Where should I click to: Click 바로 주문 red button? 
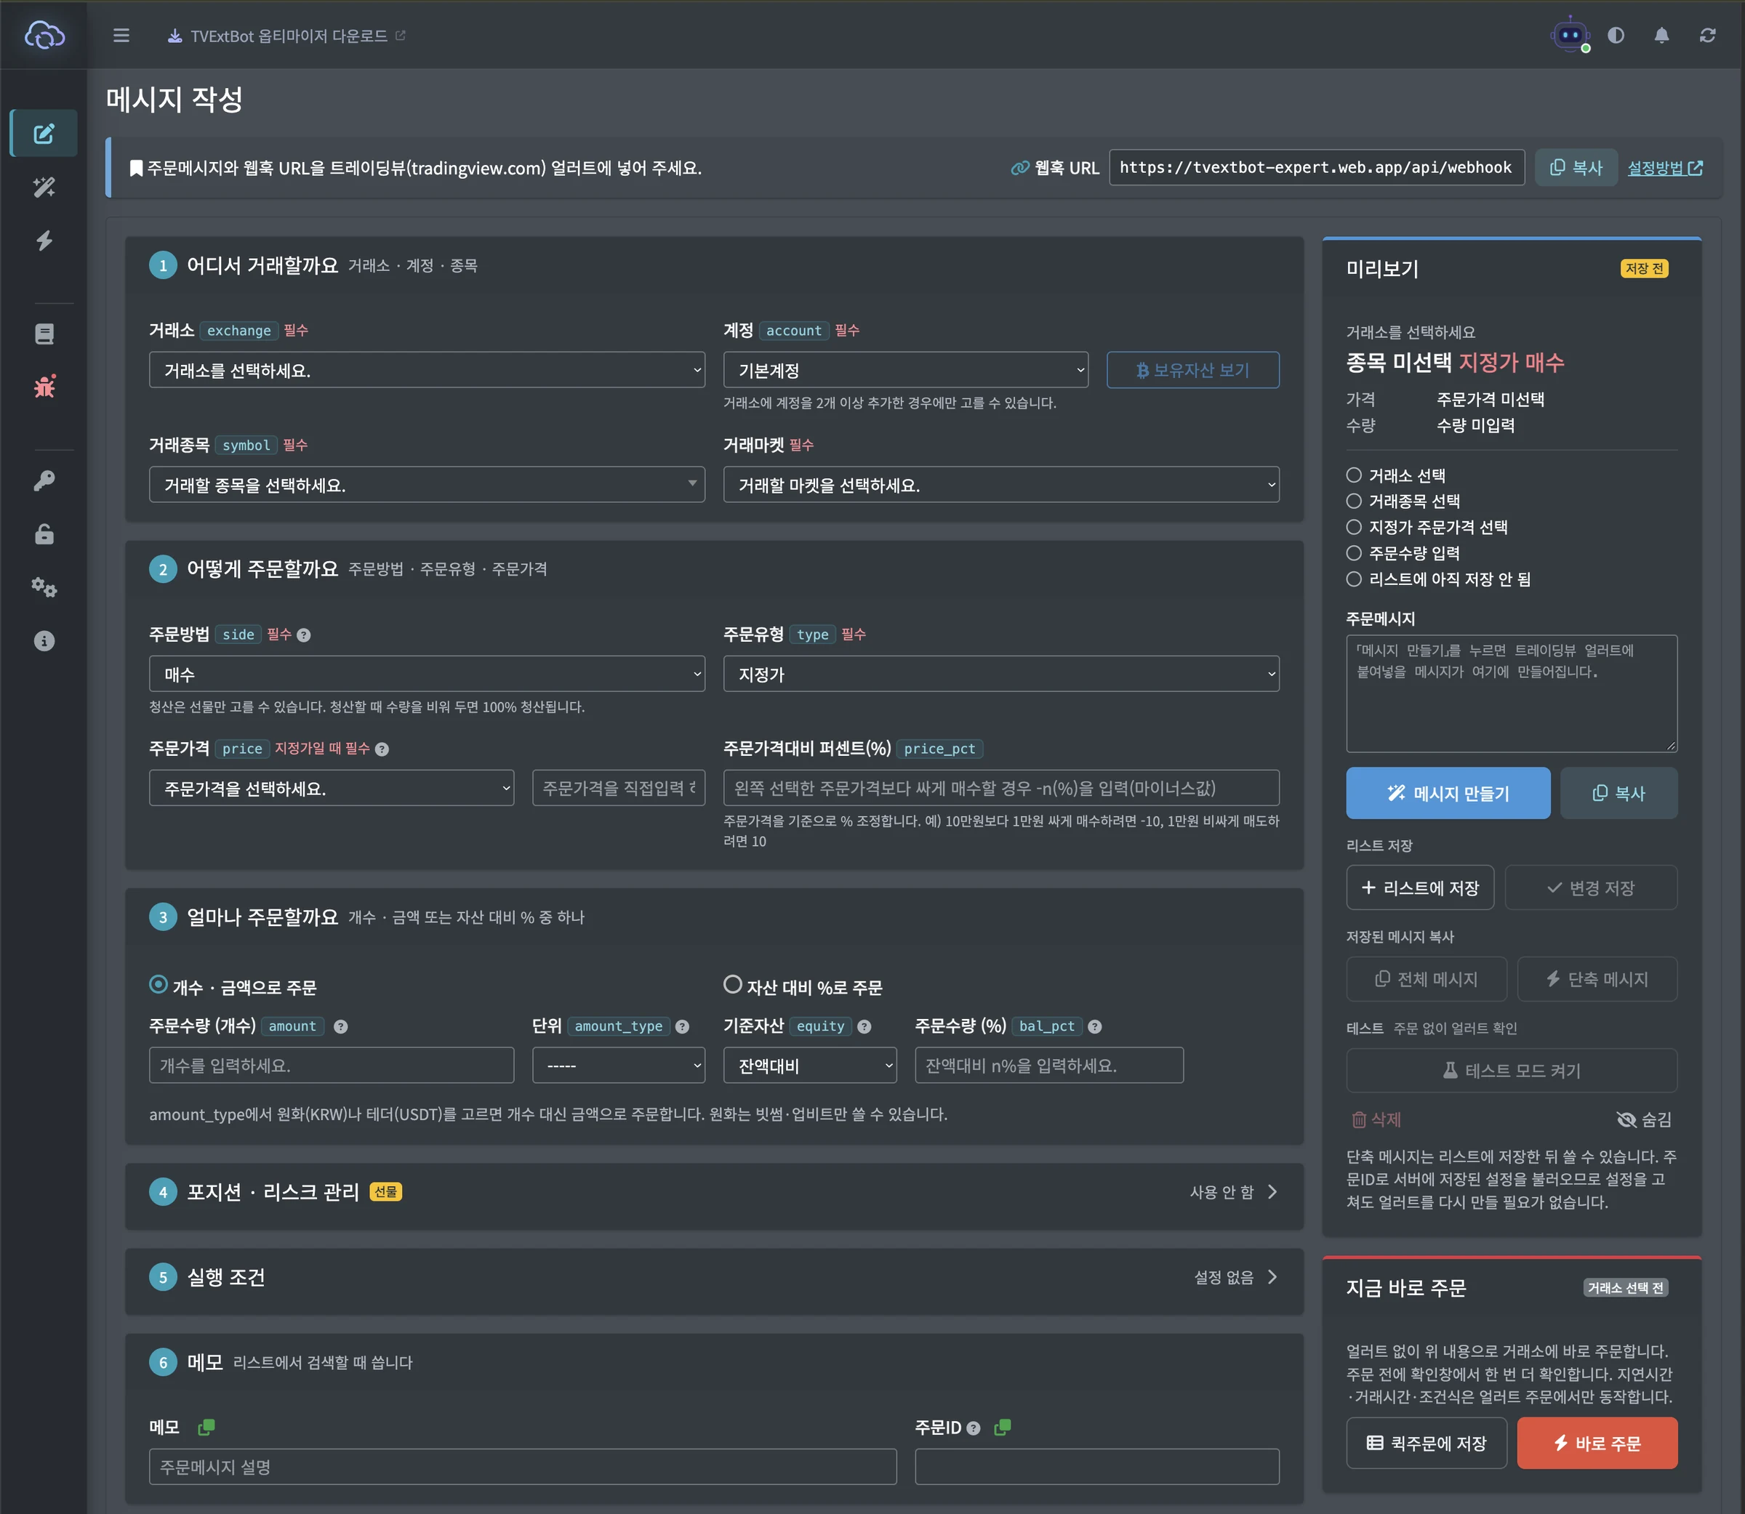[x=1597, y=1443]
